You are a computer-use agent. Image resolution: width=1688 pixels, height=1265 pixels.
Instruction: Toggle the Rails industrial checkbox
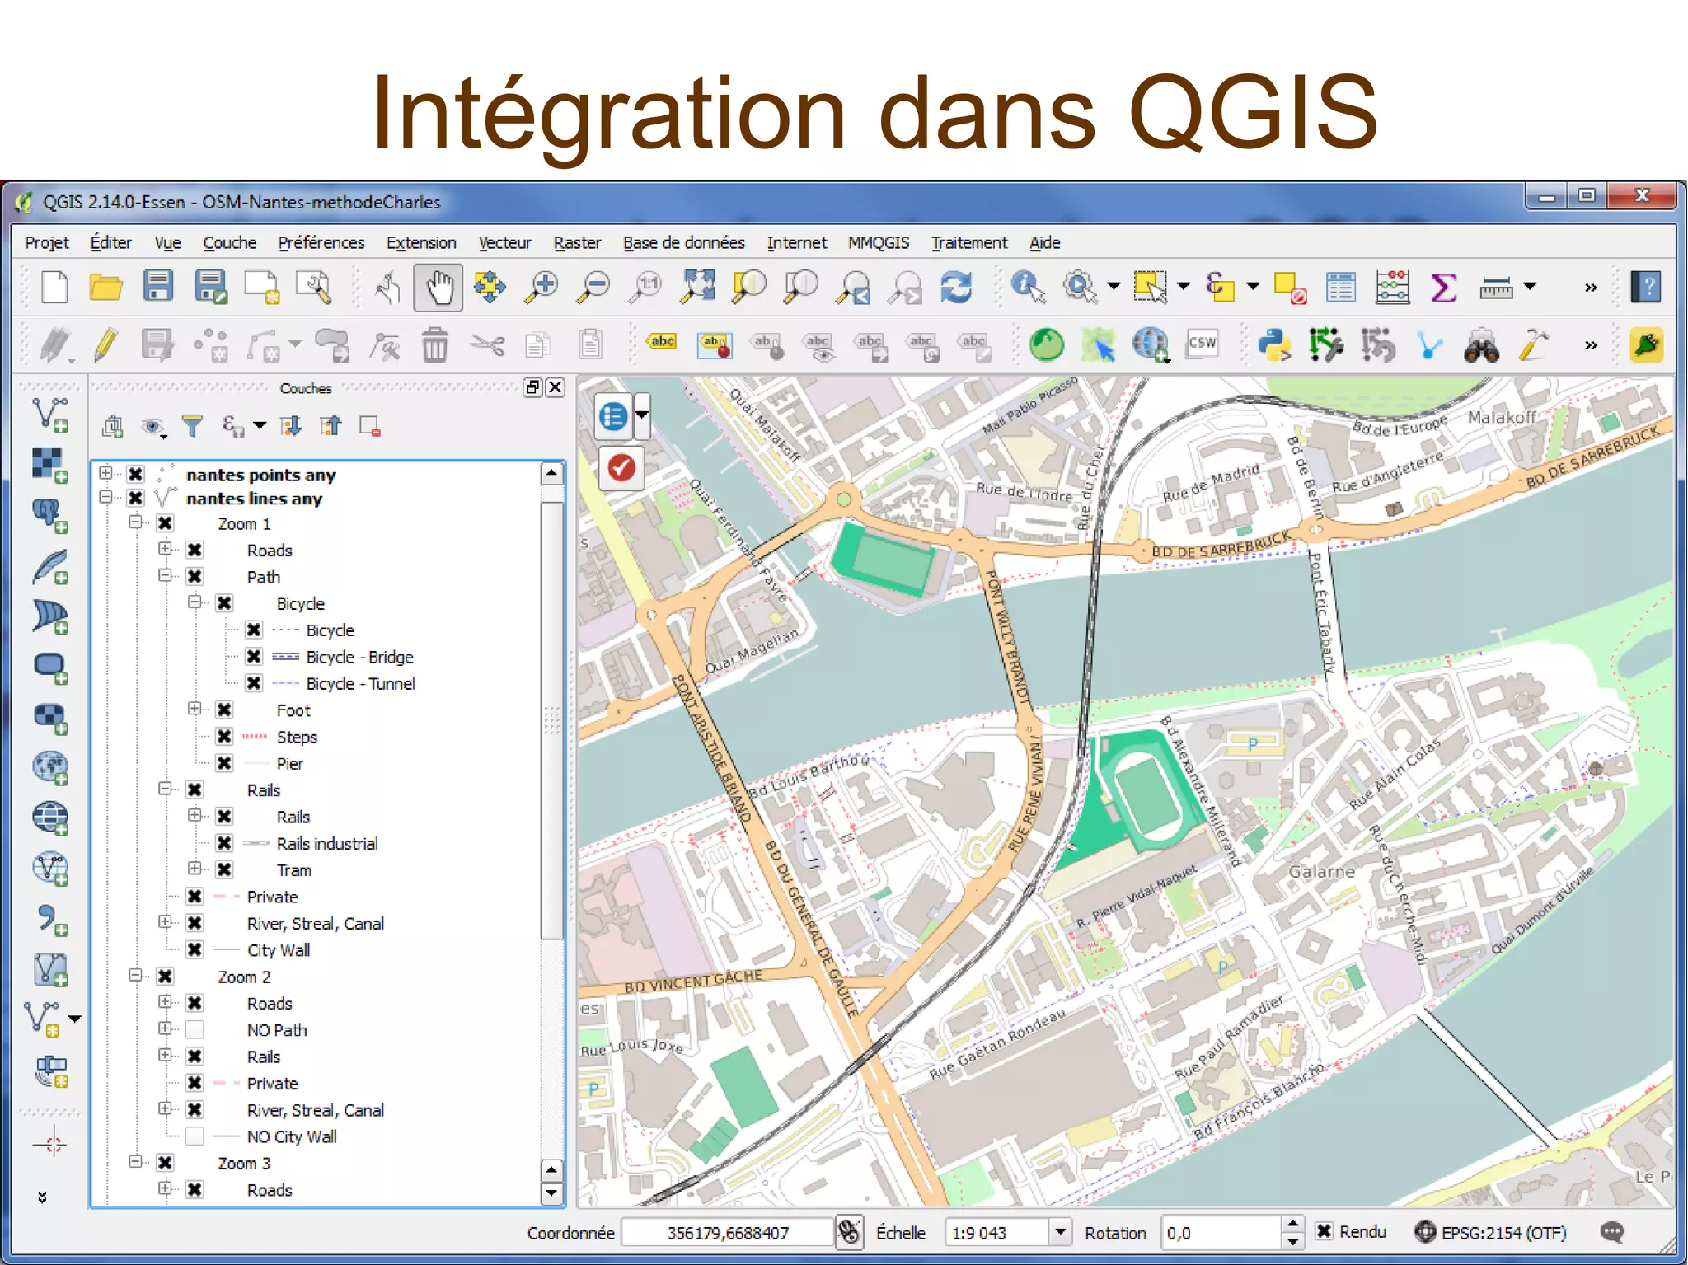pos(224,843)
